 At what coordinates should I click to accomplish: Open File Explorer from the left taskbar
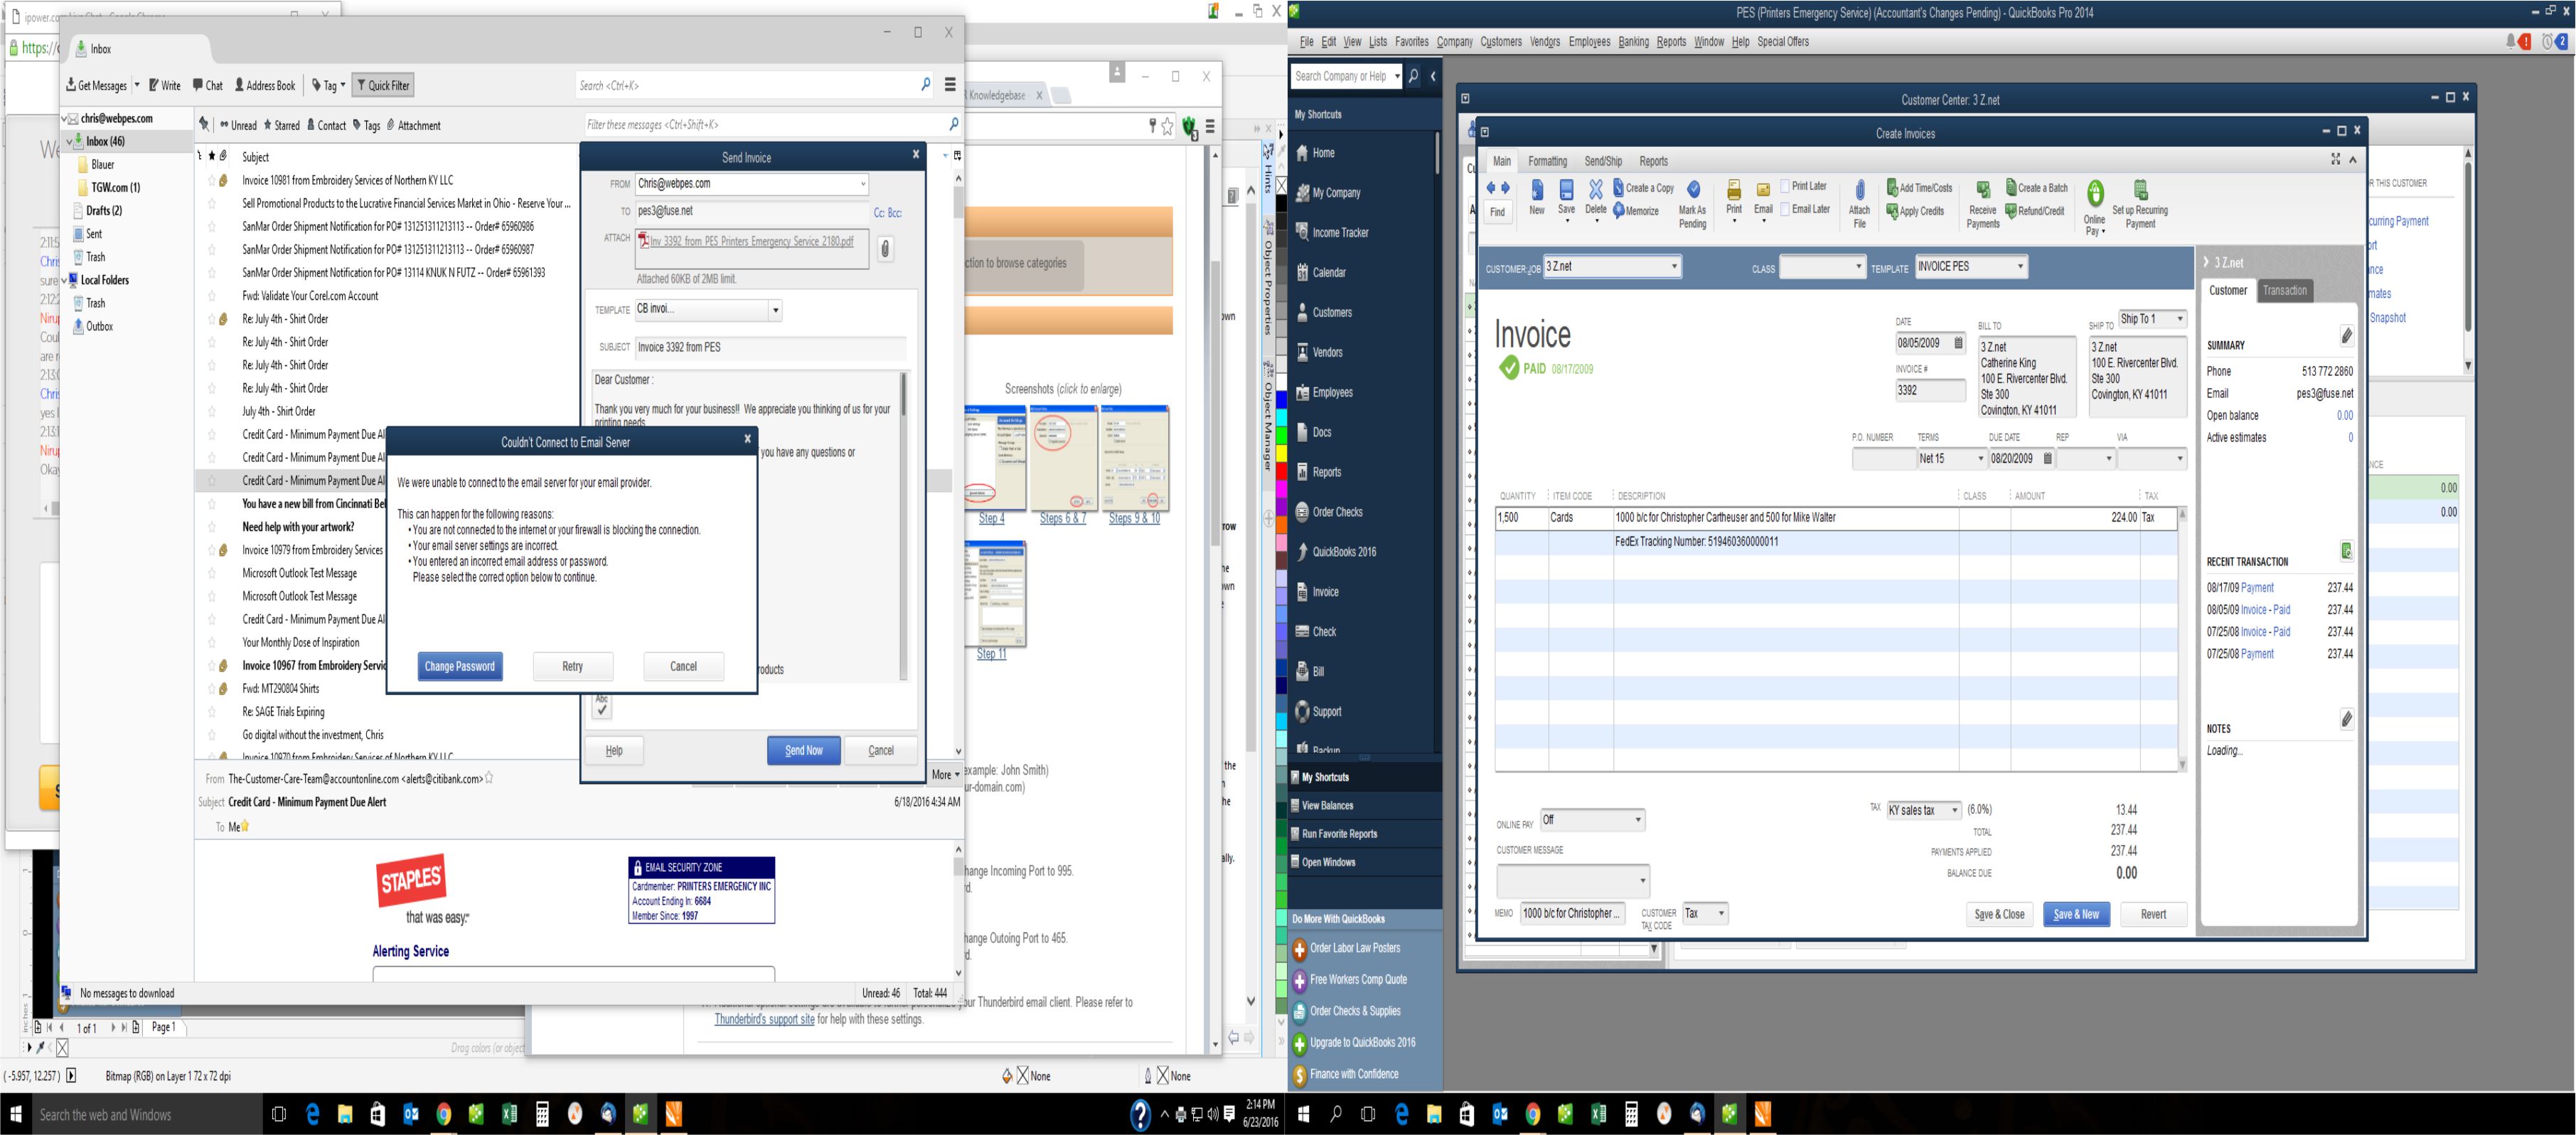pos(345,1114)
